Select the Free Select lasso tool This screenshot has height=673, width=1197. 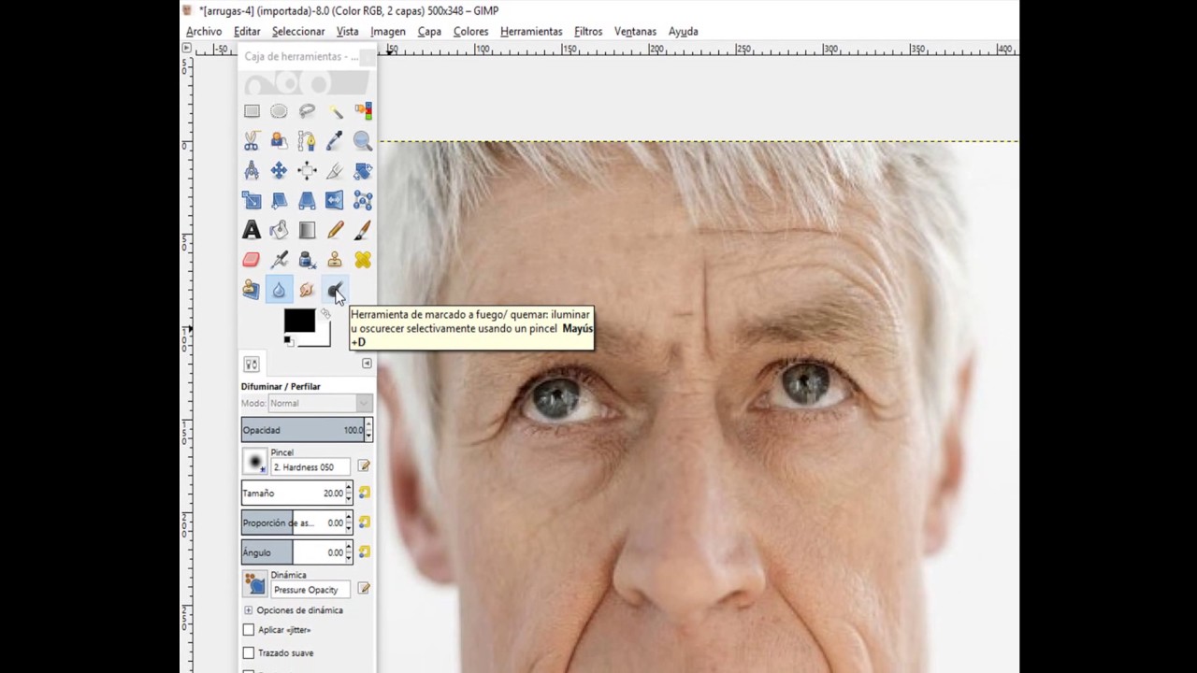click(307, 111)
